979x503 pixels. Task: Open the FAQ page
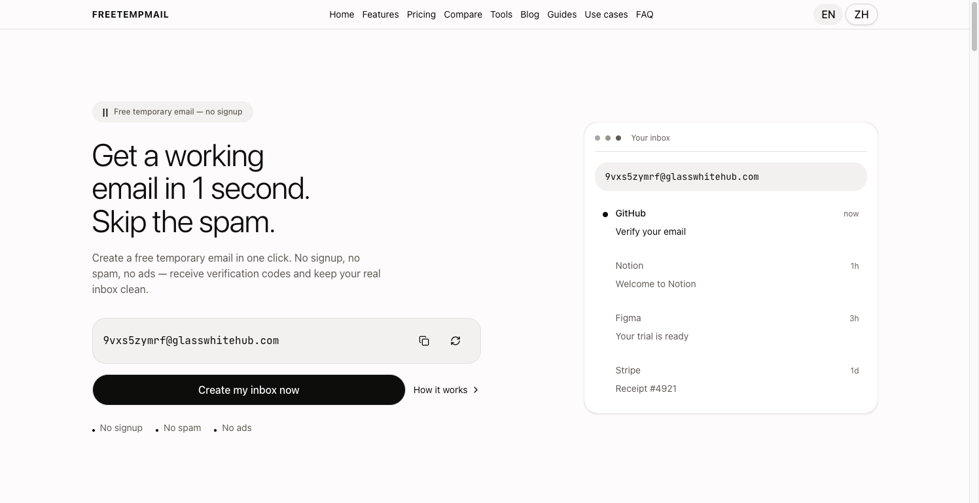pyautogui.click(x=645, y=14)
